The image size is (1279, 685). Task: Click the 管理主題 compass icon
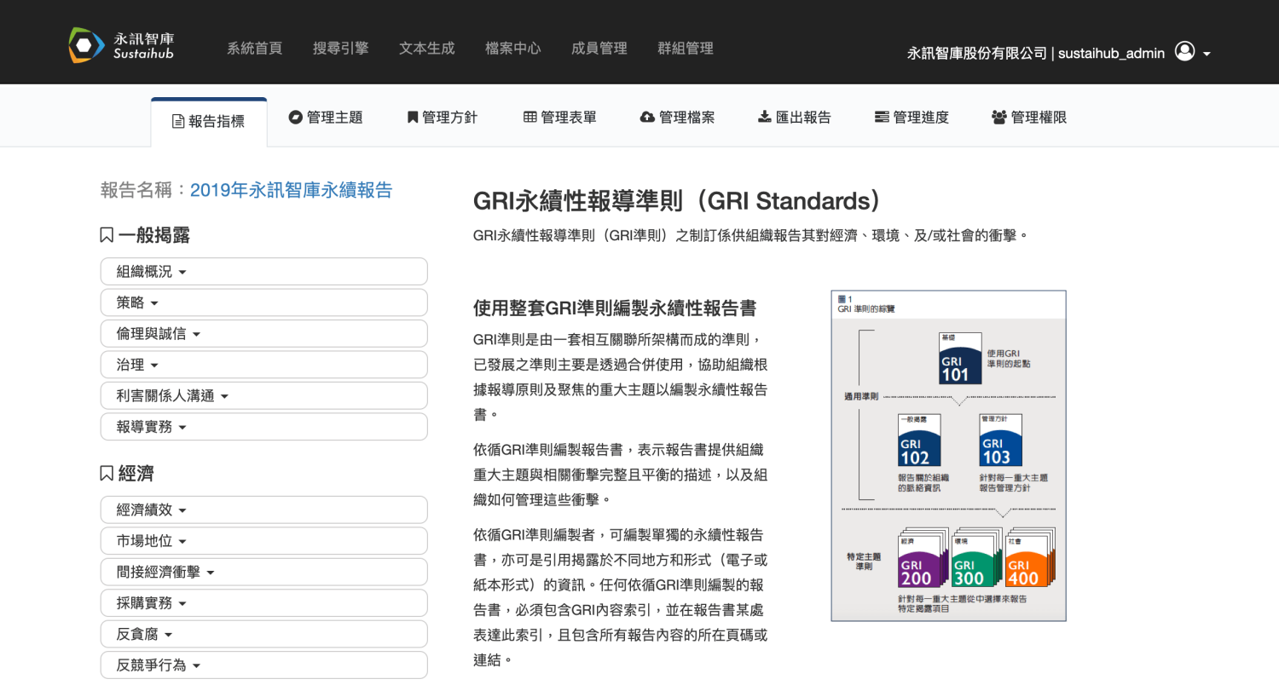point(296,118)
